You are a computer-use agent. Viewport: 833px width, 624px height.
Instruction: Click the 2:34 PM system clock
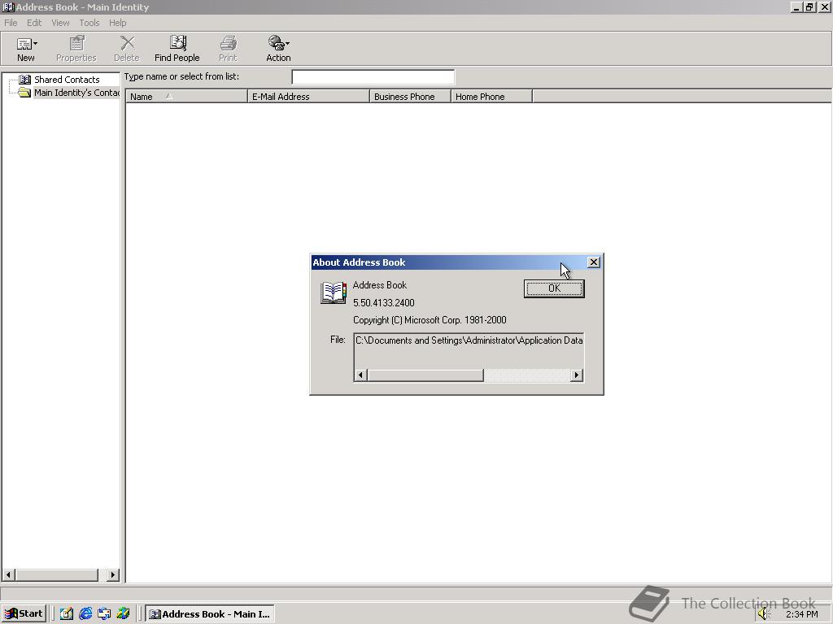coord(802,614)
